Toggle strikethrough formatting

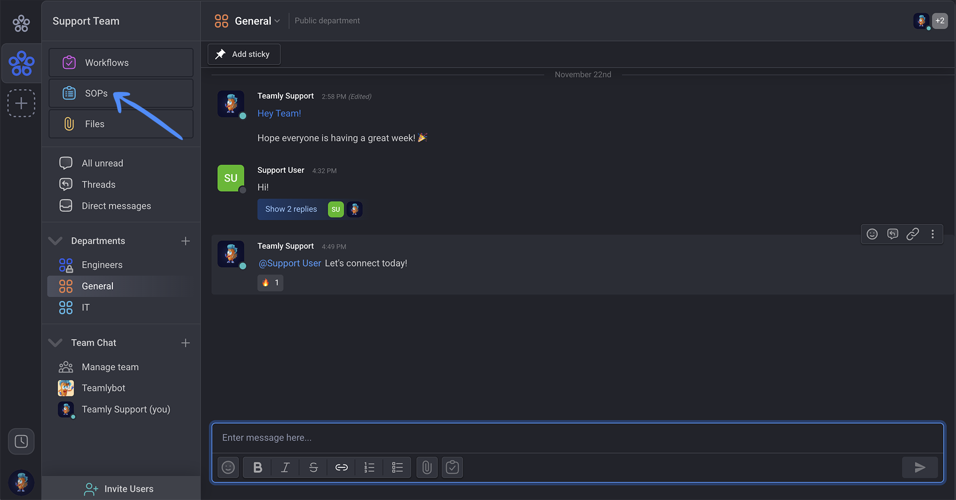tap(313, 467)
